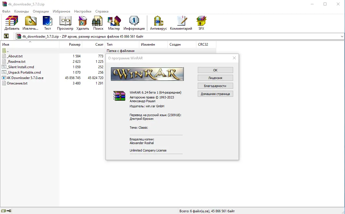Viewport: 345px width, 214px height.
Task: Click the WinRAR books icon in About dialog
Action: coord(119,96)
